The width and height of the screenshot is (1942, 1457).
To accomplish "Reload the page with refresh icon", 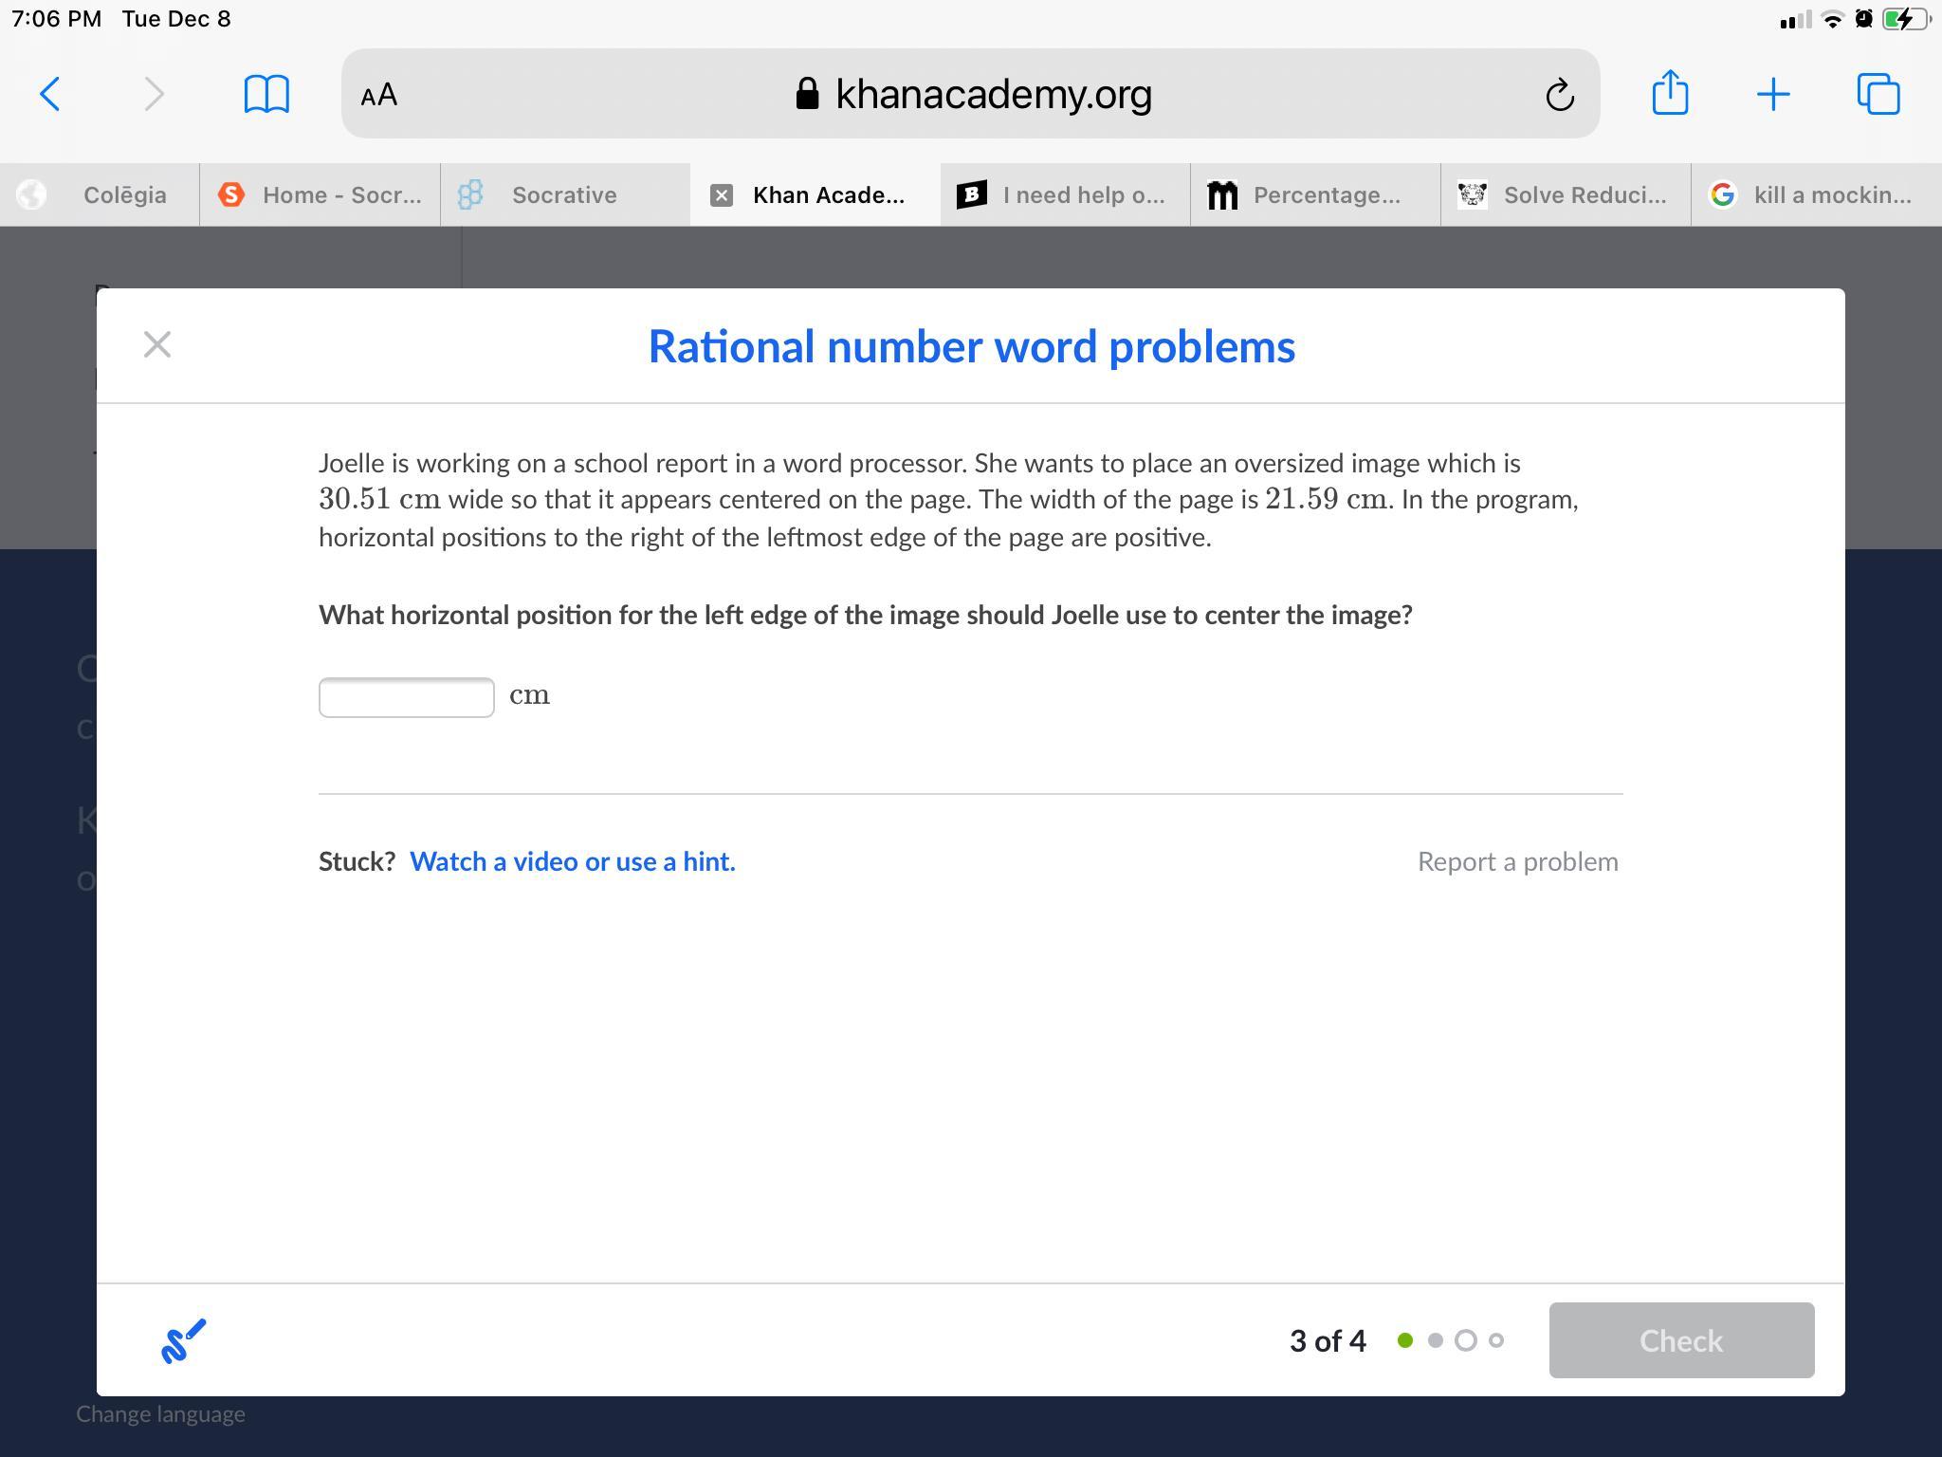I will pos(1560,95).
